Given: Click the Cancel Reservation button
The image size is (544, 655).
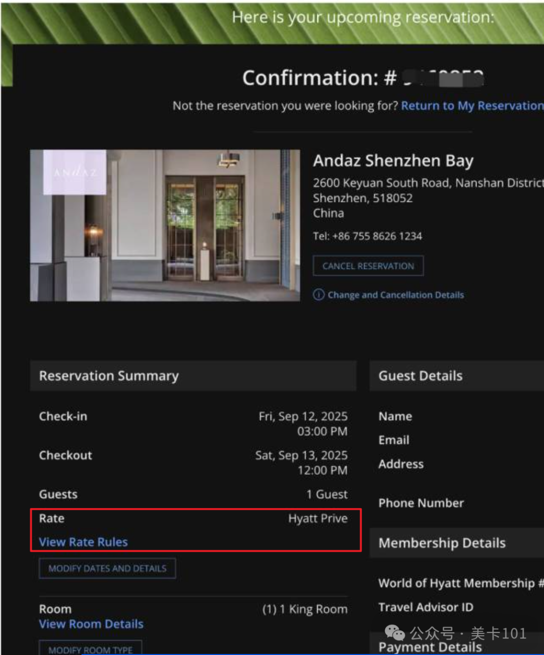Looking at the screenshot, I should point(368,266).
